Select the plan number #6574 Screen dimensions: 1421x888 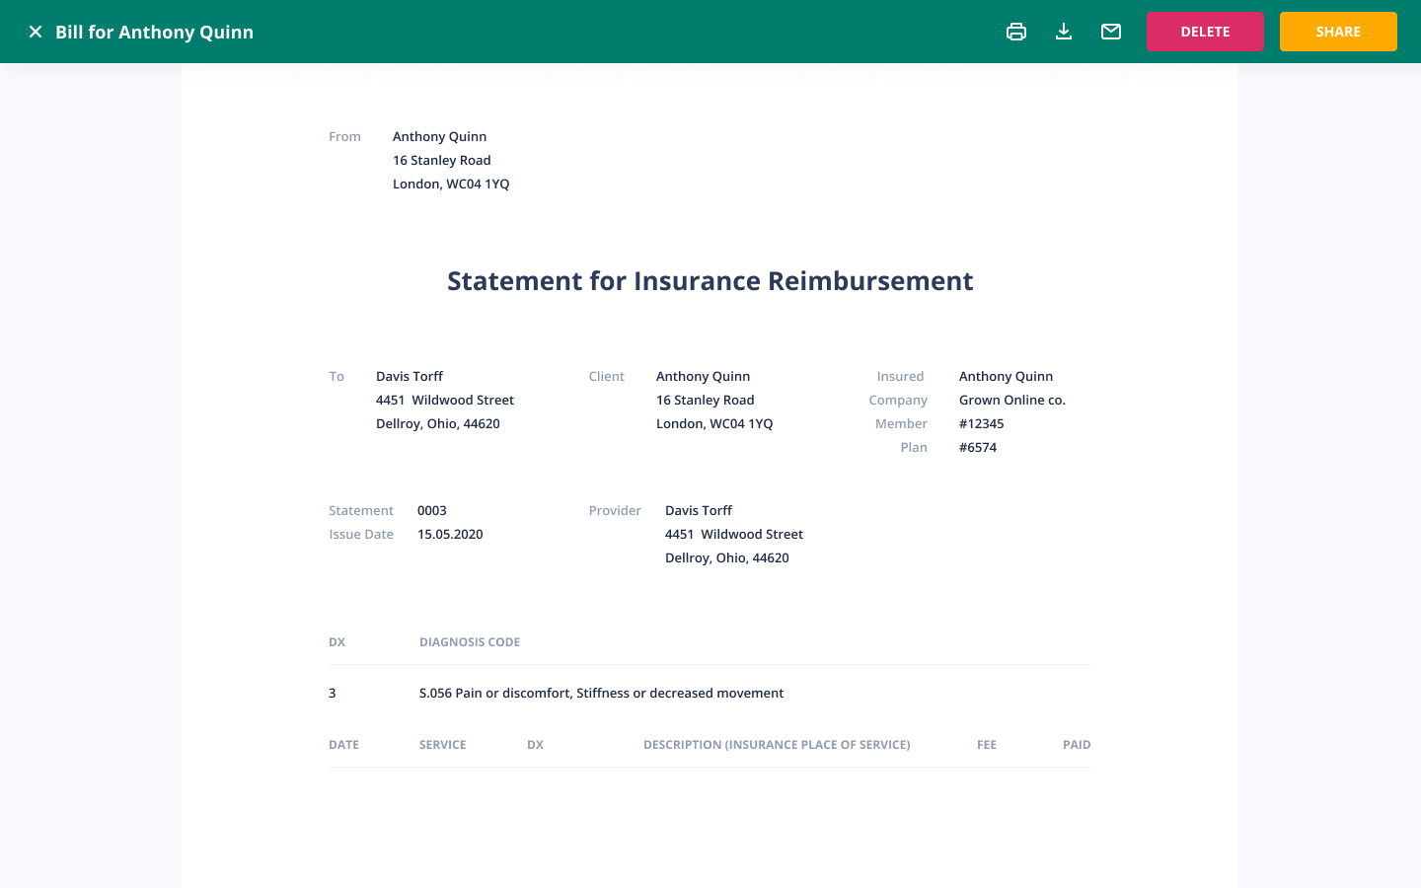(x=978, y=447)
